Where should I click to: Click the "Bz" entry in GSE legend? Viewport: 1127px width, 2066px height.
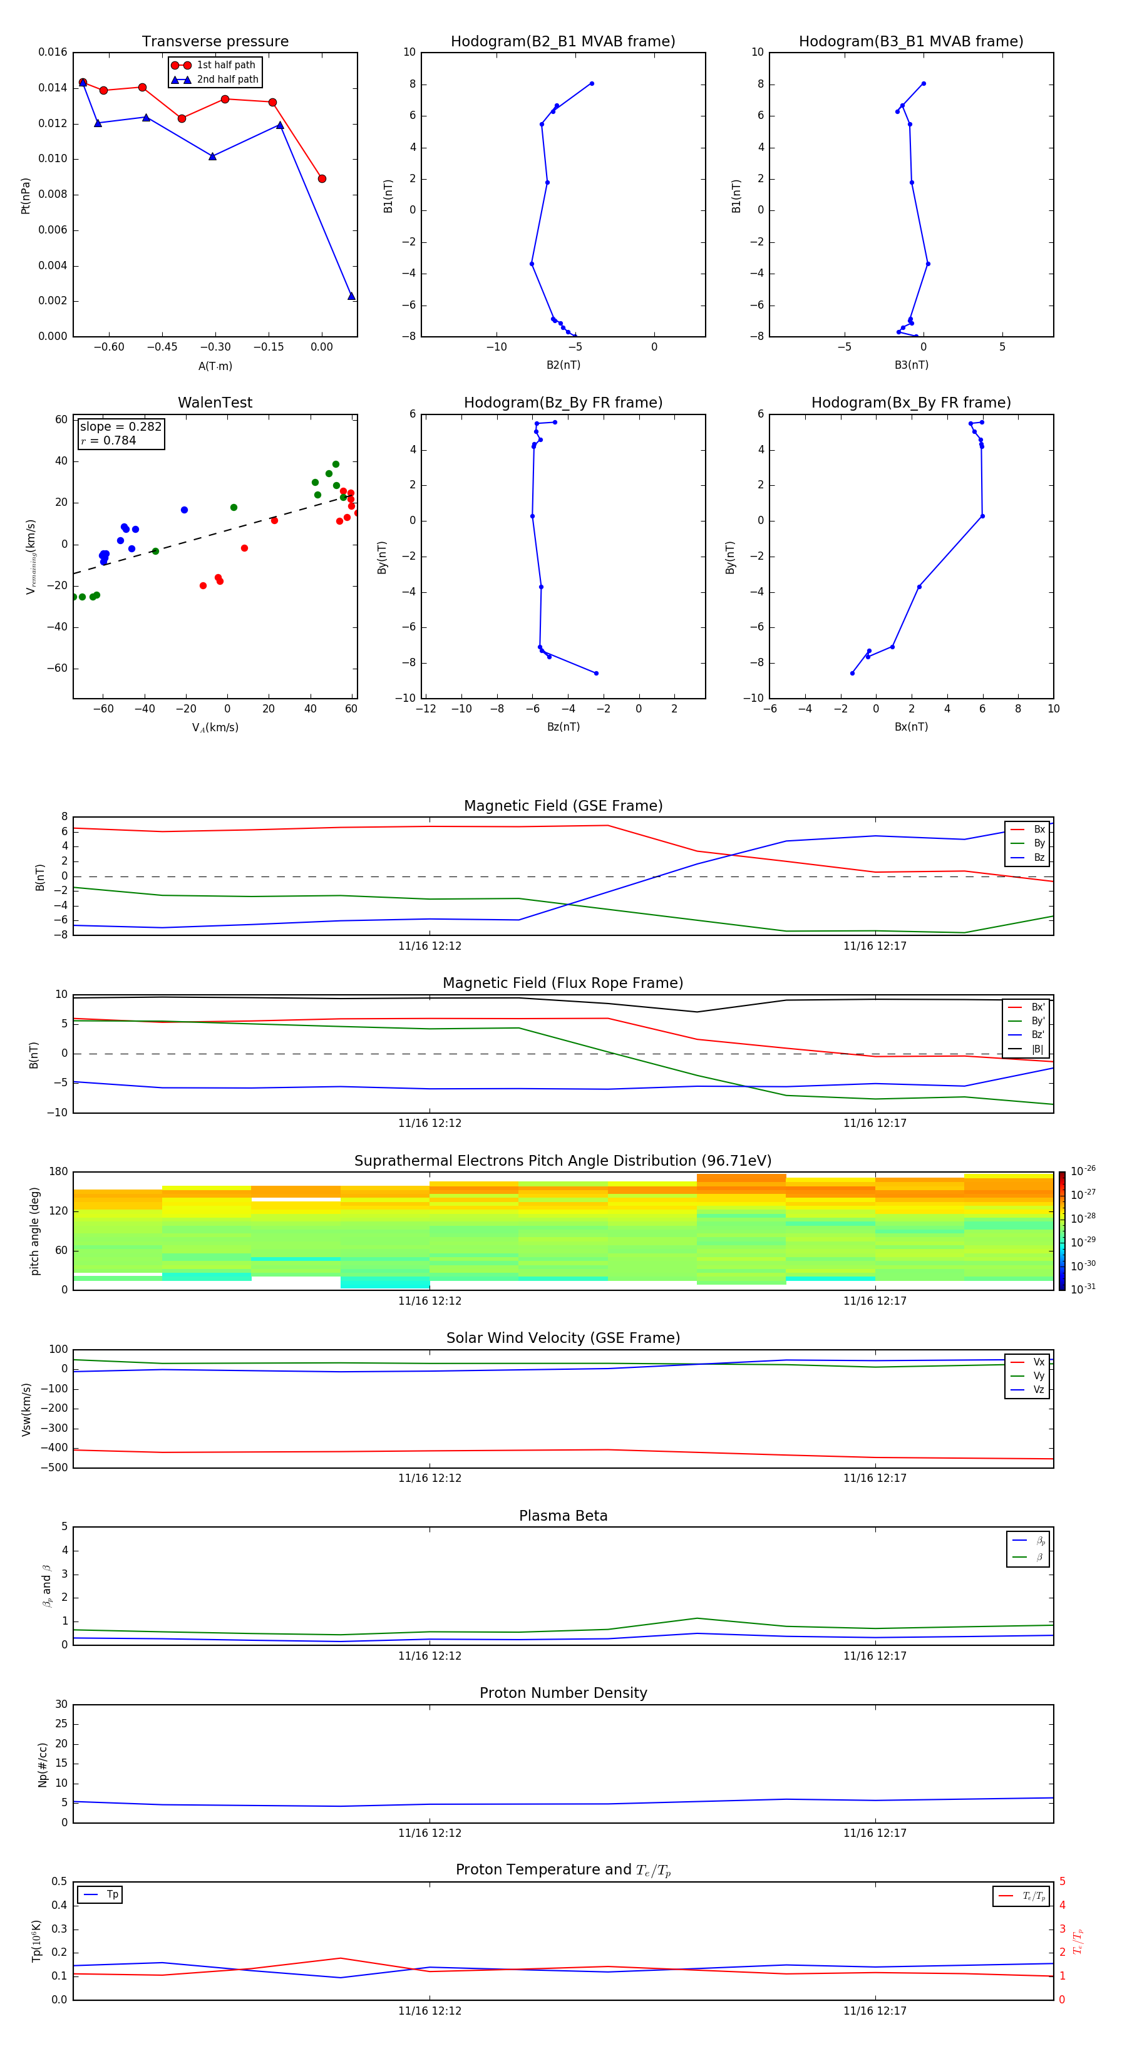pyautogui.click(x=1027, y=858)
